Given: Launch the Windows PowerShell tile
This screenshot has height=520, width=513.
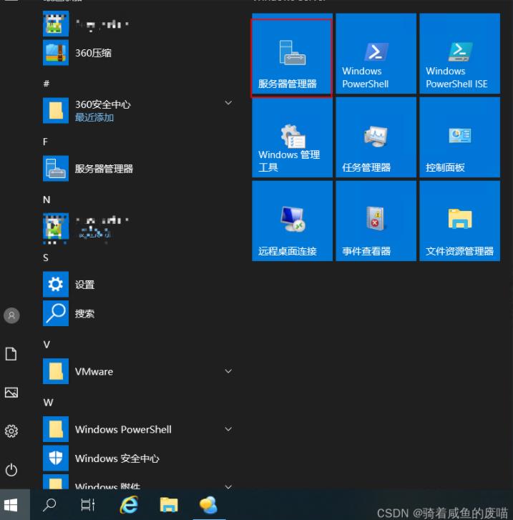Looking at the screenshot, I should 376,54.
